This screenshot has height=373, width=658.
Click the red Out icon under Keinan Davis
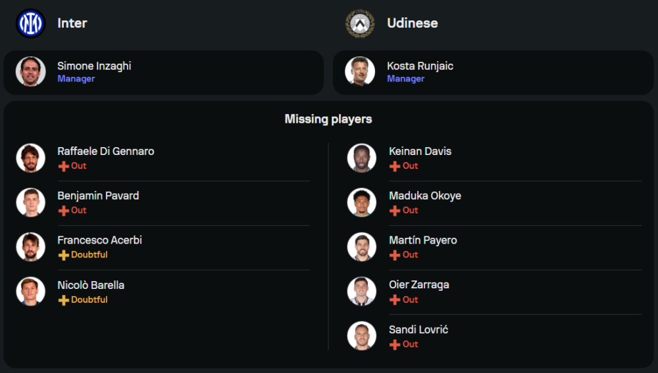tap(395, 166)
